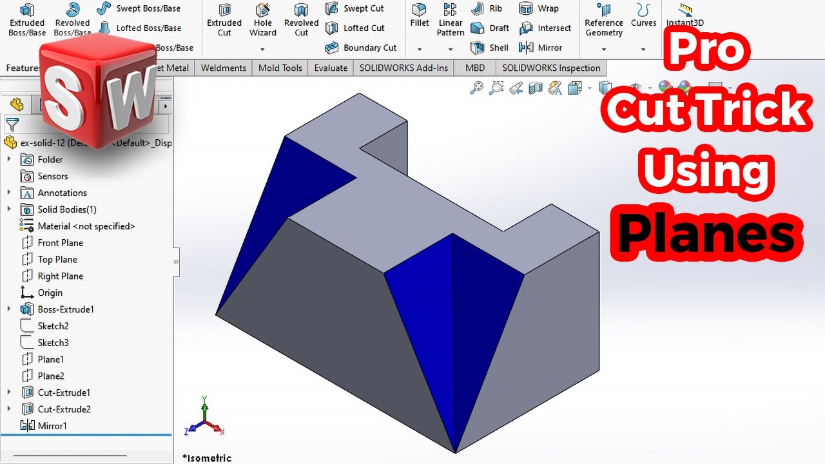Choose the Revolved Cut tool

point(301,19)
